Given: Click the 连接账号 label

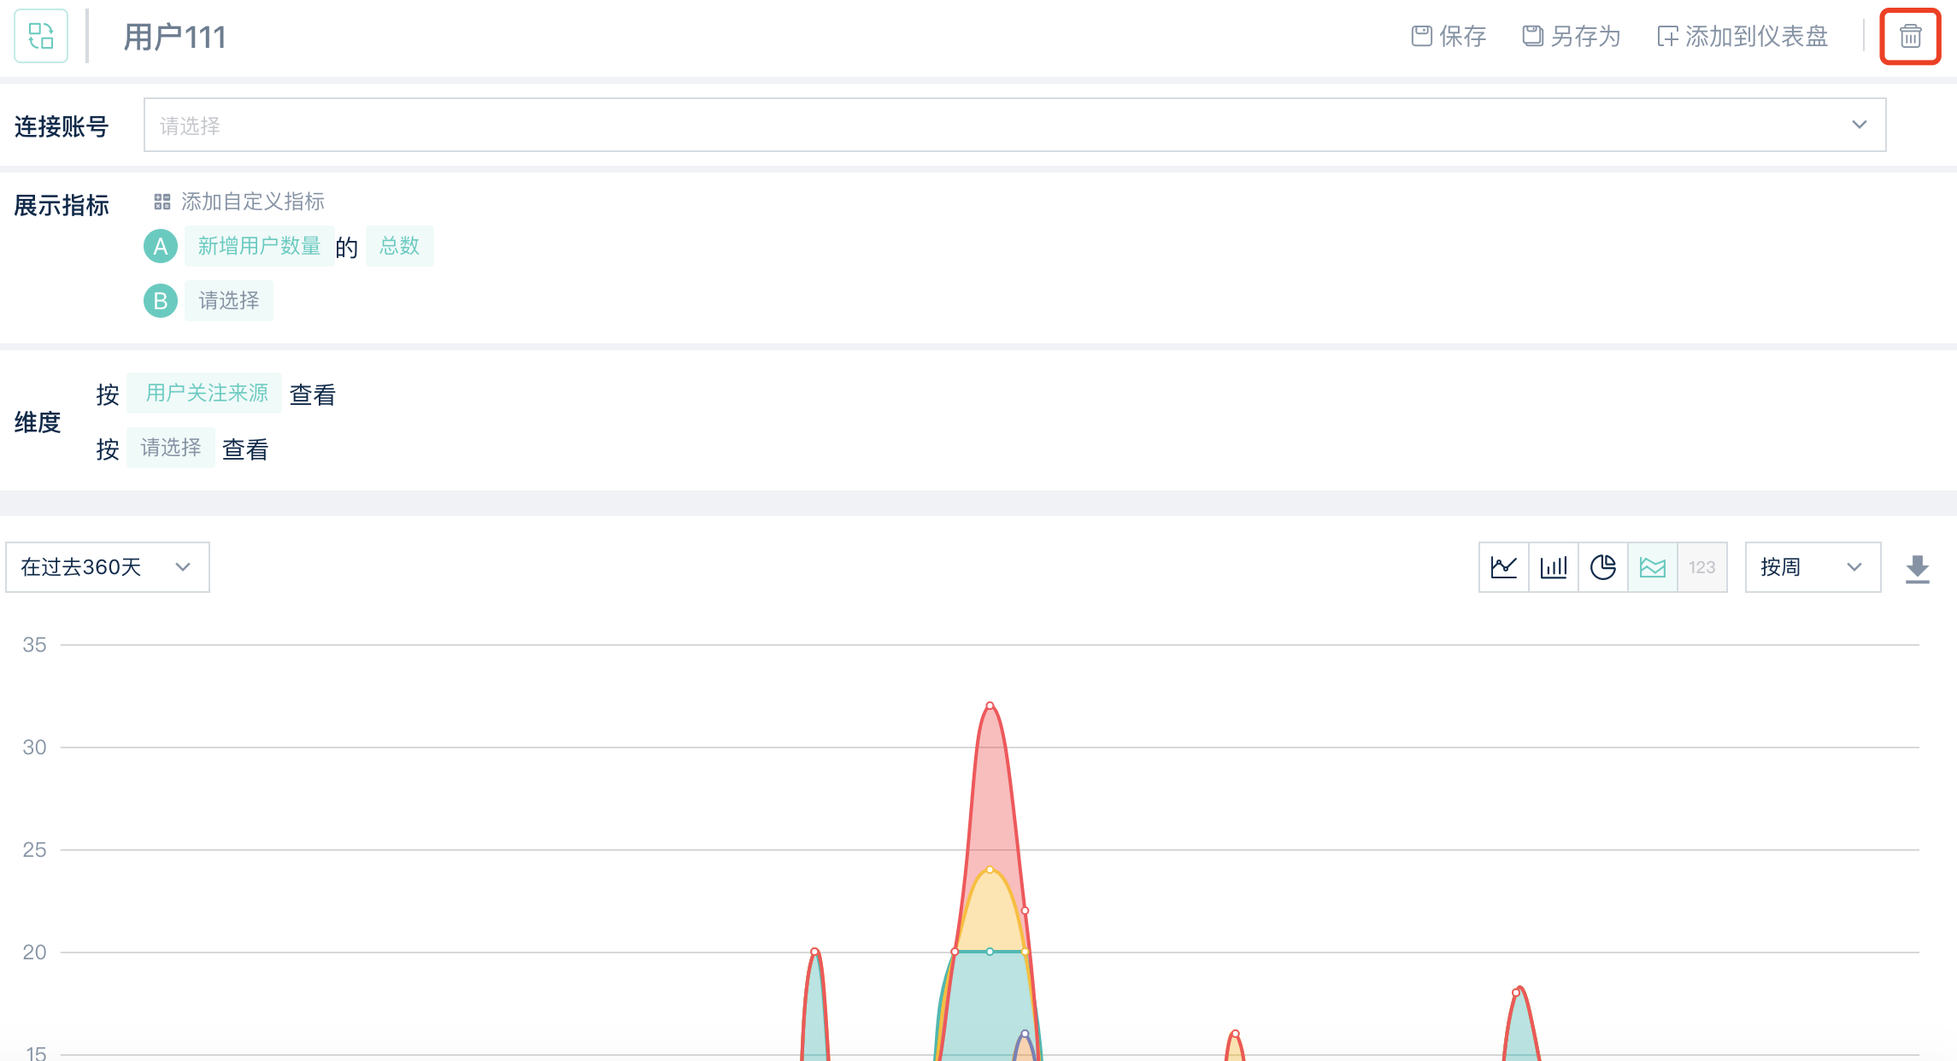Looking at the screenshot, I should [62, 126].
